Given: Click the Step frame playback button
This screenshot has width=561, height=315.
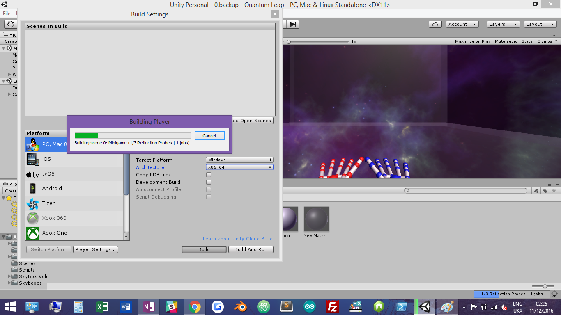Looking at the screenshot, I should (x=292, y=24).
